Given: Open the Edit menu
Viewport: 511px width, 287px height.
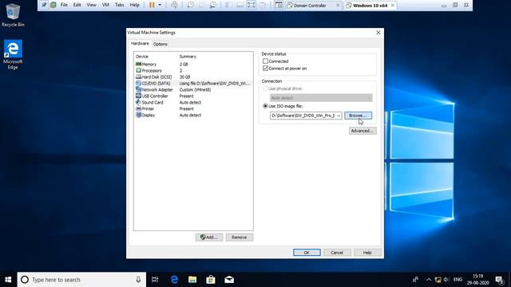Looking at the screenshot, I should pyautogui.click(x=77, y=5).
